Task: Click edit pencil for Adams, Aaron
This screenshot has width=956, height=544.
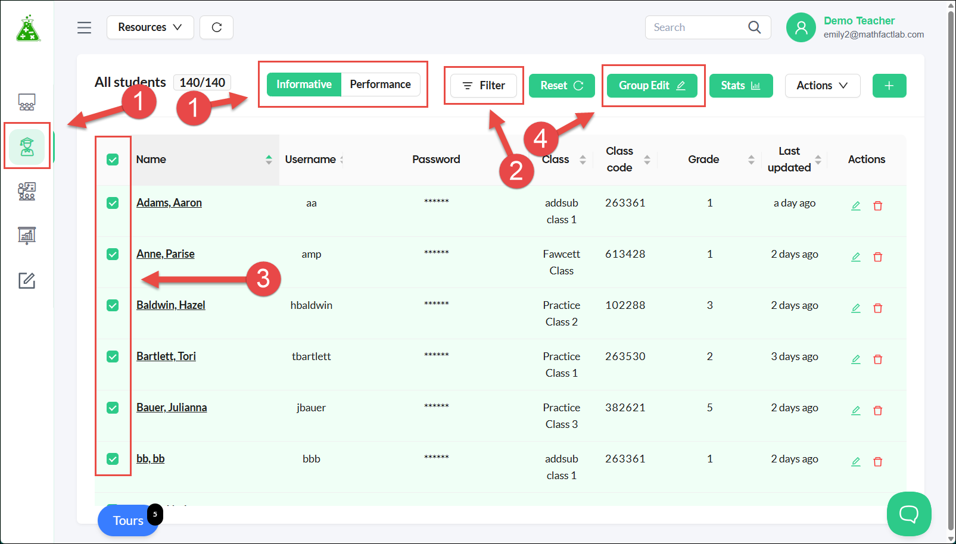Action: point(856,206)
